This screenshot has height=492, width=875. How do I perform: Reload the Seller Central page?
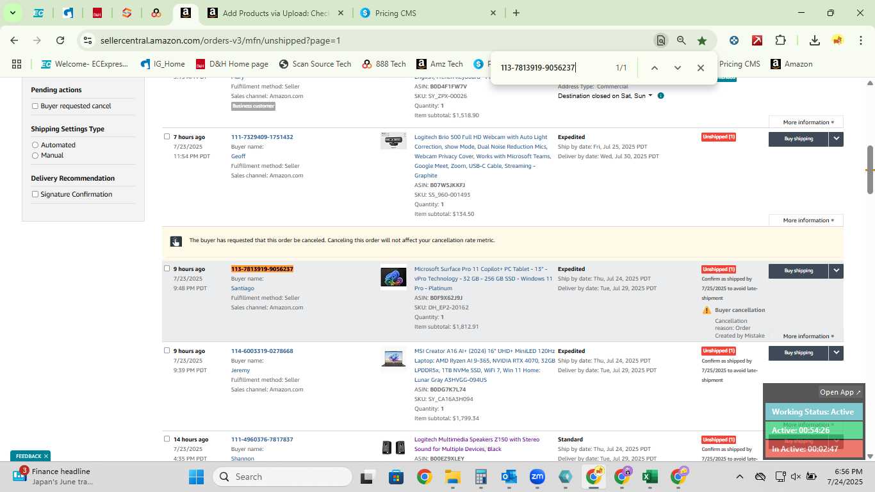60,40
